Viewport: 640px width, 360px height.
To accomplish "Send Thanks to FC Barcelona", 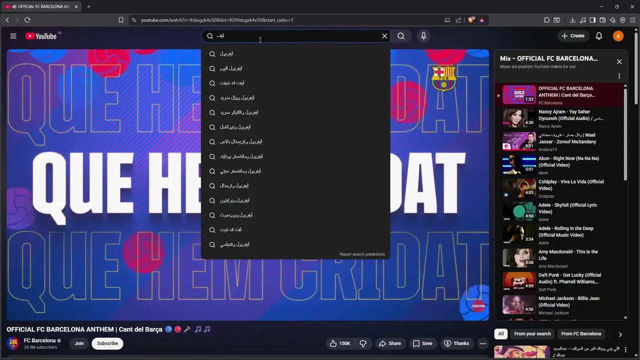I will 456,343.
